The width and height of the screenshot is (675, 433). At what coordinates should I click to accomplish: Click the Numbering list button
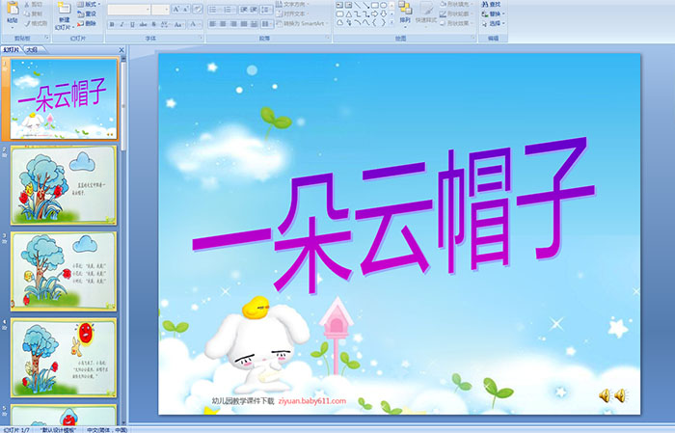229,10
